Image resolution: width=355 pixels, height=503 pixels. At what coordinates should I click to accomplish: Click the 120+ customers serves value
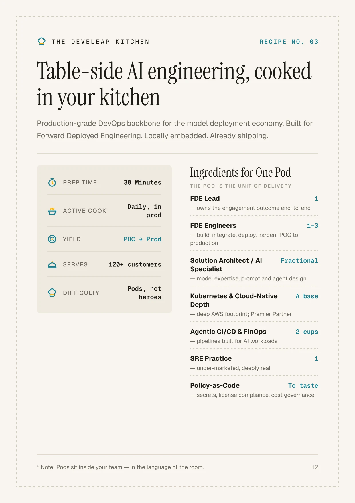[135, 264]
